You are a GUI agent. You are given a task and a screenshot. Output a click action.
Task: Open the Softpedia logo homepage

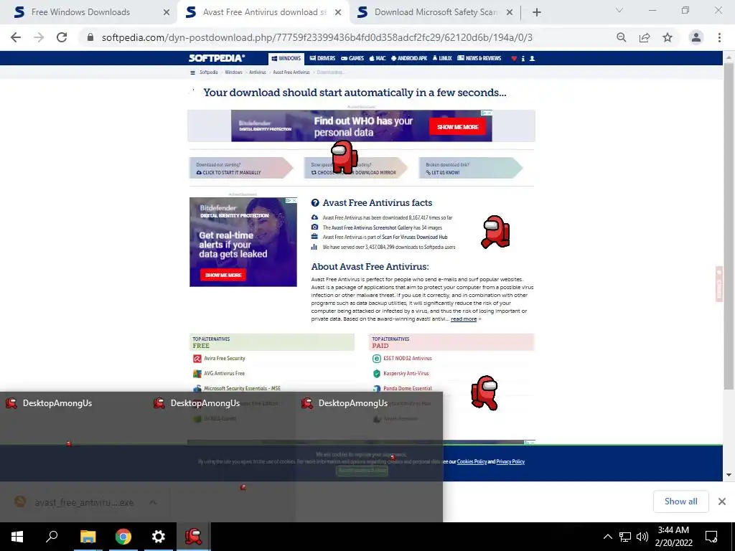[217, 58]
